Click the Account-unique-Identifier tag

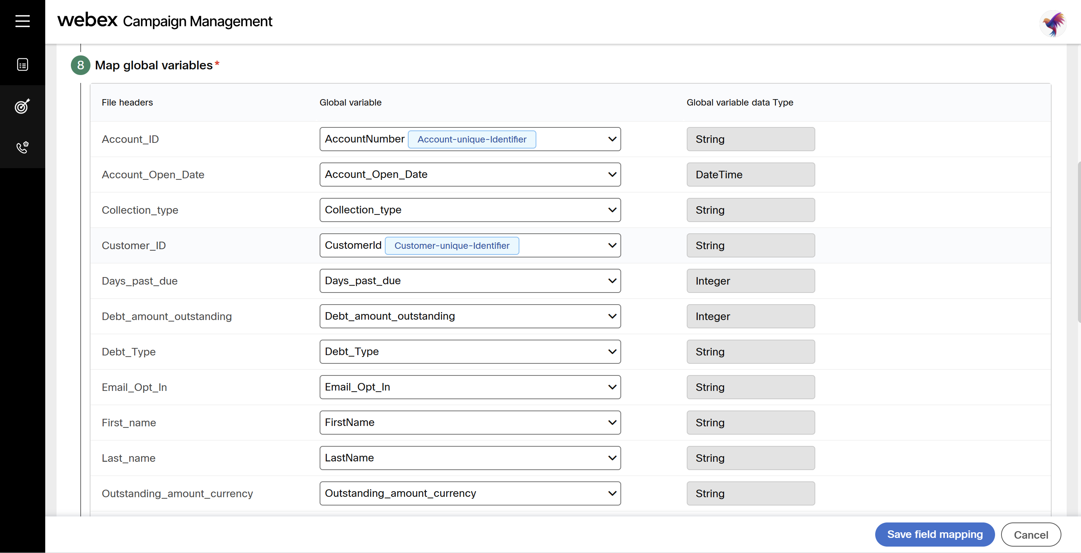pyautogui.click(x=472, y=139)
